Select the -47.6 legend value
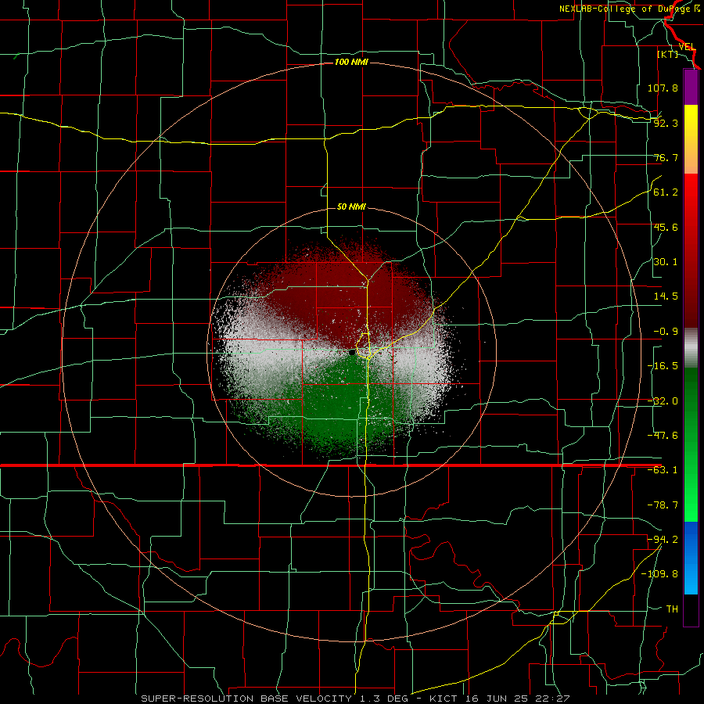This screenshot has width=704, height=704. coord(663,436)
